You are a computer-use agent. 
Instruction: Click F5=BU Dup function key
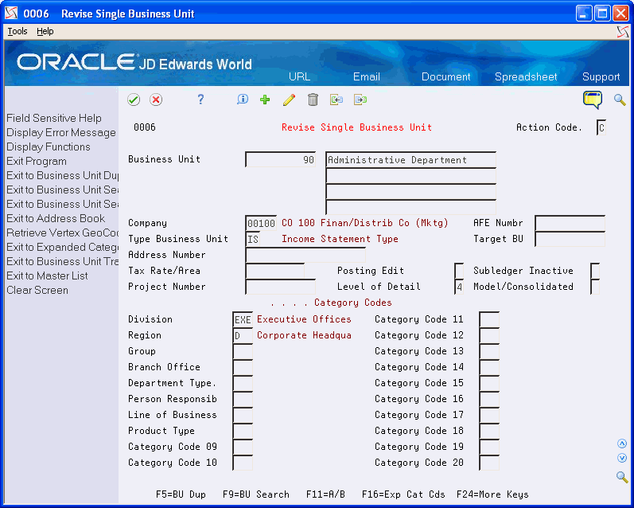181,494
